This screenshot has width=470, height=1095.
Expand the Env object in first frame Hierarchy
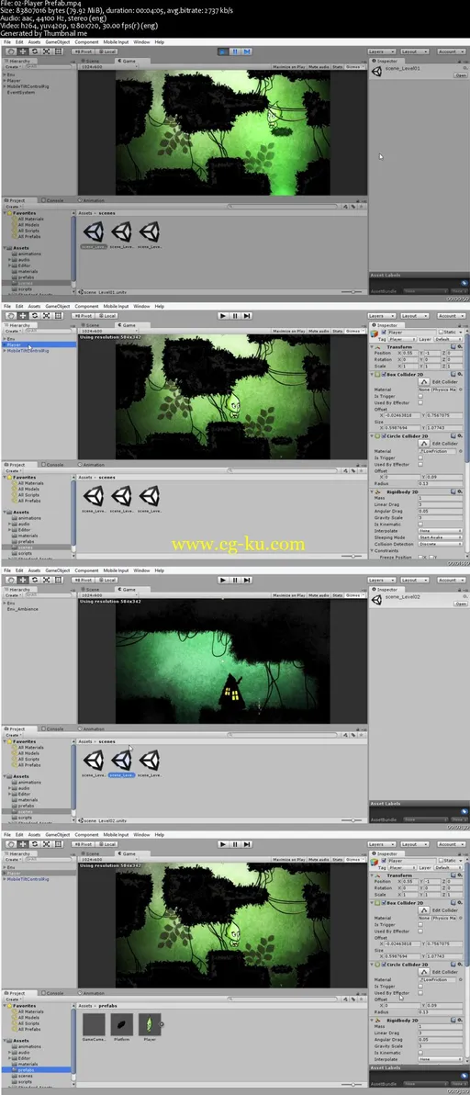5,74
